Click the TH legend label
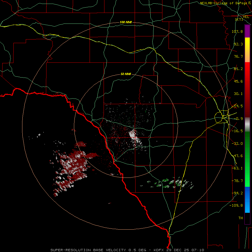The image size is (252, 252). point(241,218)
